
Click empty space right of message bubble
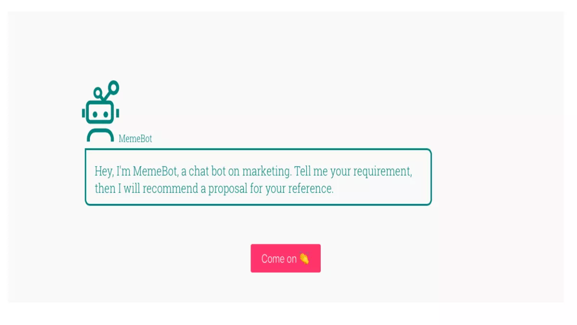click(495, 177)
